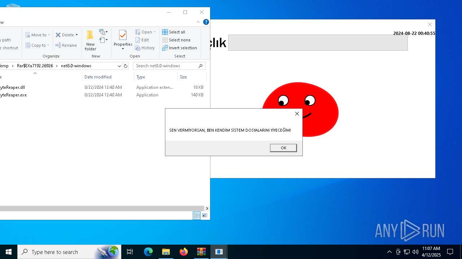Click the Search net8.0-windows box
The height and width of the screenshot is (259, 462).
pyautogui.click(x=169, y=66)
